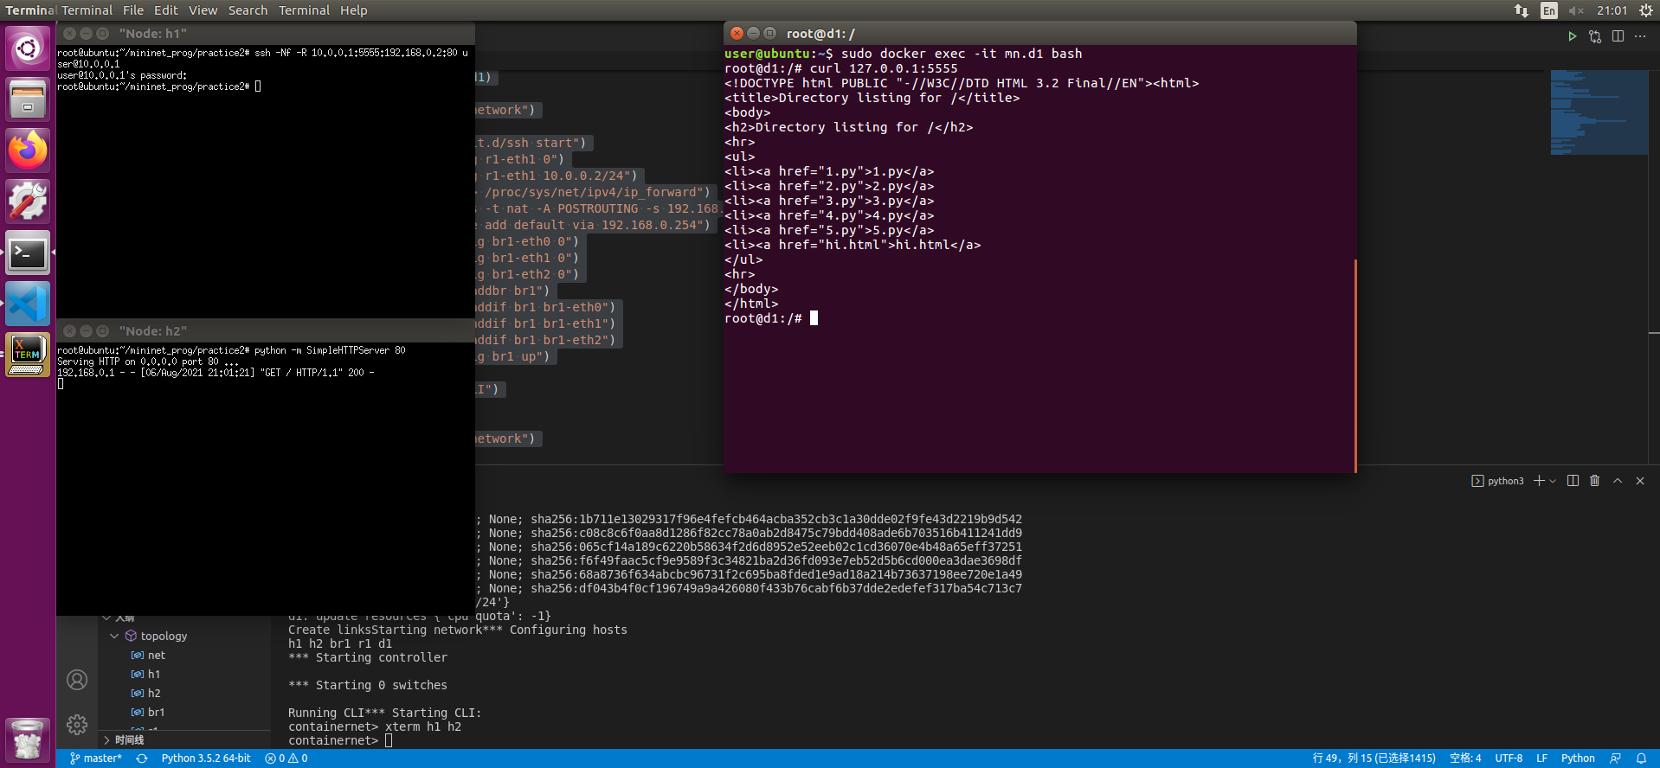Open the Help menu in the top bar
The width and height of the screenshot is (1660, 768).
pyautogui.click(x=353, y=10)
